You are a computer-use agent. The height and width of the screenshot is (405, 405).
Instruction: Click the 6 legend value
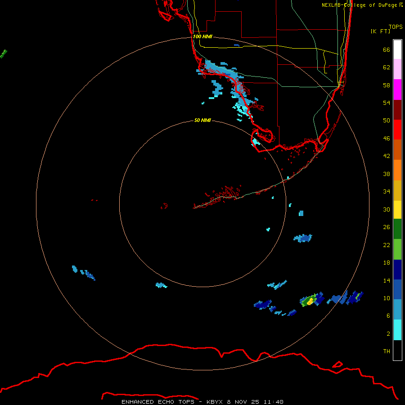388,316
